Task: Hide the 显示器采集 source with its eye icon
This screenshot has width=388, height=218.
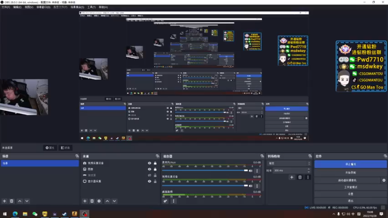Action: [x=149, y=181]
